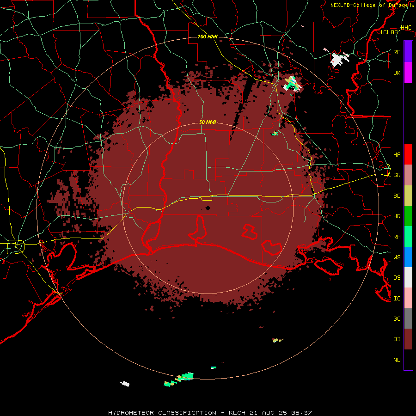Image resolution: width=416 pixels, height=416 pixels.
Task: Click the RF legend label
Action: click(397, 52)
